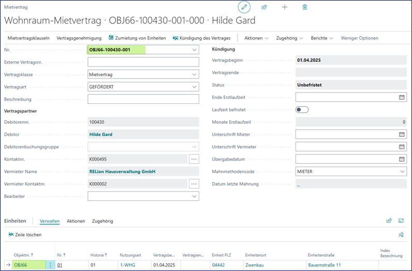412x271 pixels.
Task: Click the Externe Vertragsnr. input field
Action: pos(143,62)
